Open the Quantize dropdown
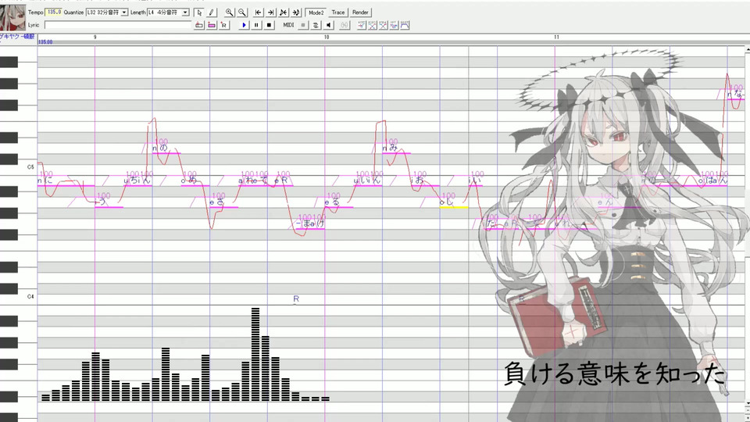This screenshot has width=750, height=422. [x=124, y=13]
